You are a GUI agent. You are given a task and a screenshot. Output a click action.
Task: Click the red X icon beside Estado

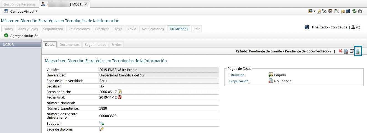click(x=340, y=51)
